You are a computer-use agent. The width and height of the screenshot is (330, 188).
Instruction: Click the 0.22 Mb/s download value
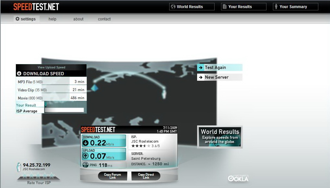[x=102, y=143]
